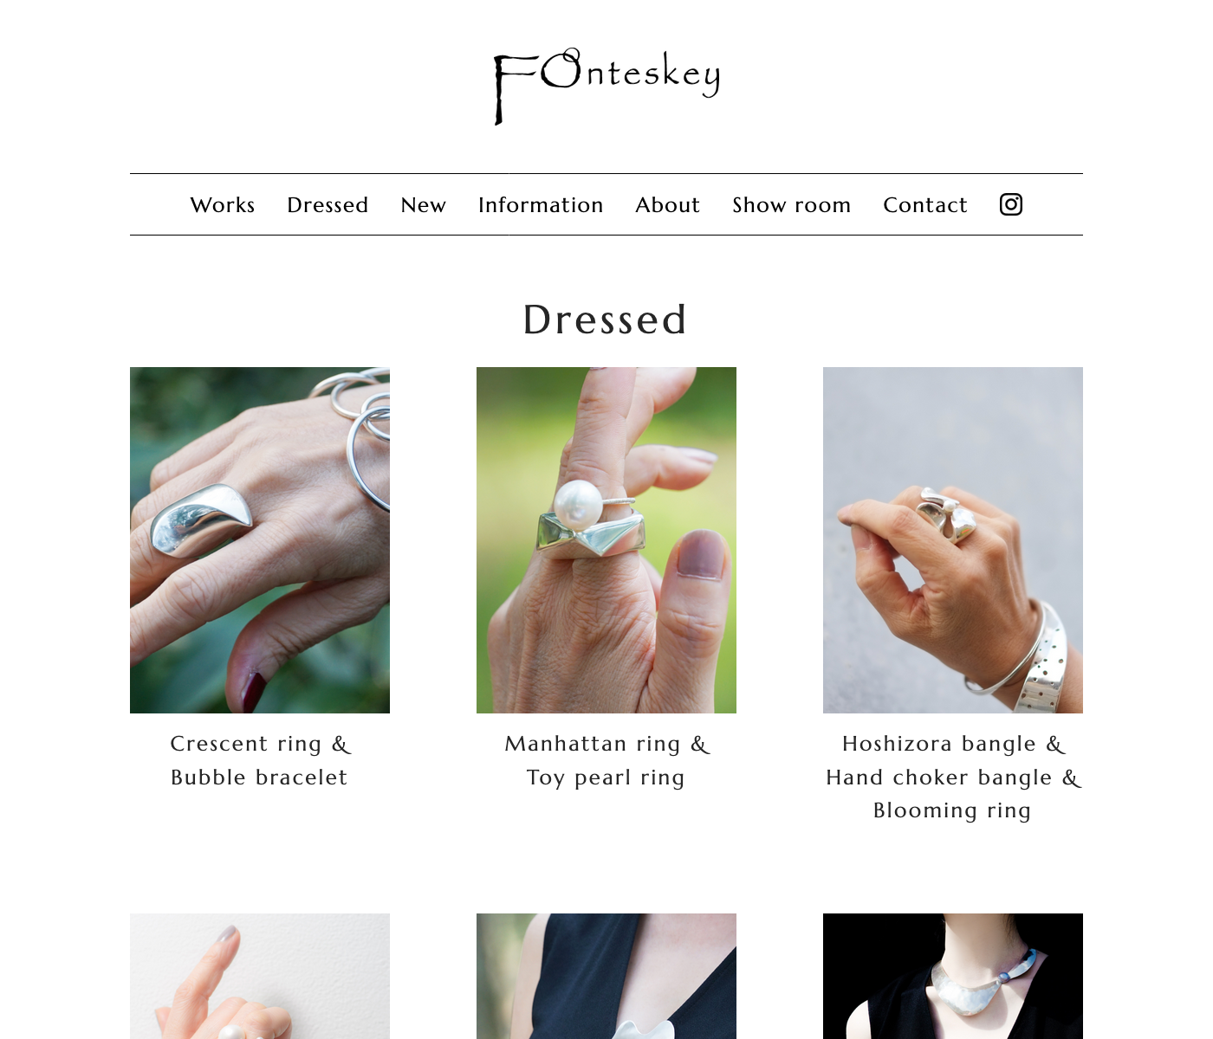View the Manhattan ring pearl photo
1213x1039 pixels.
pos(606,540)
